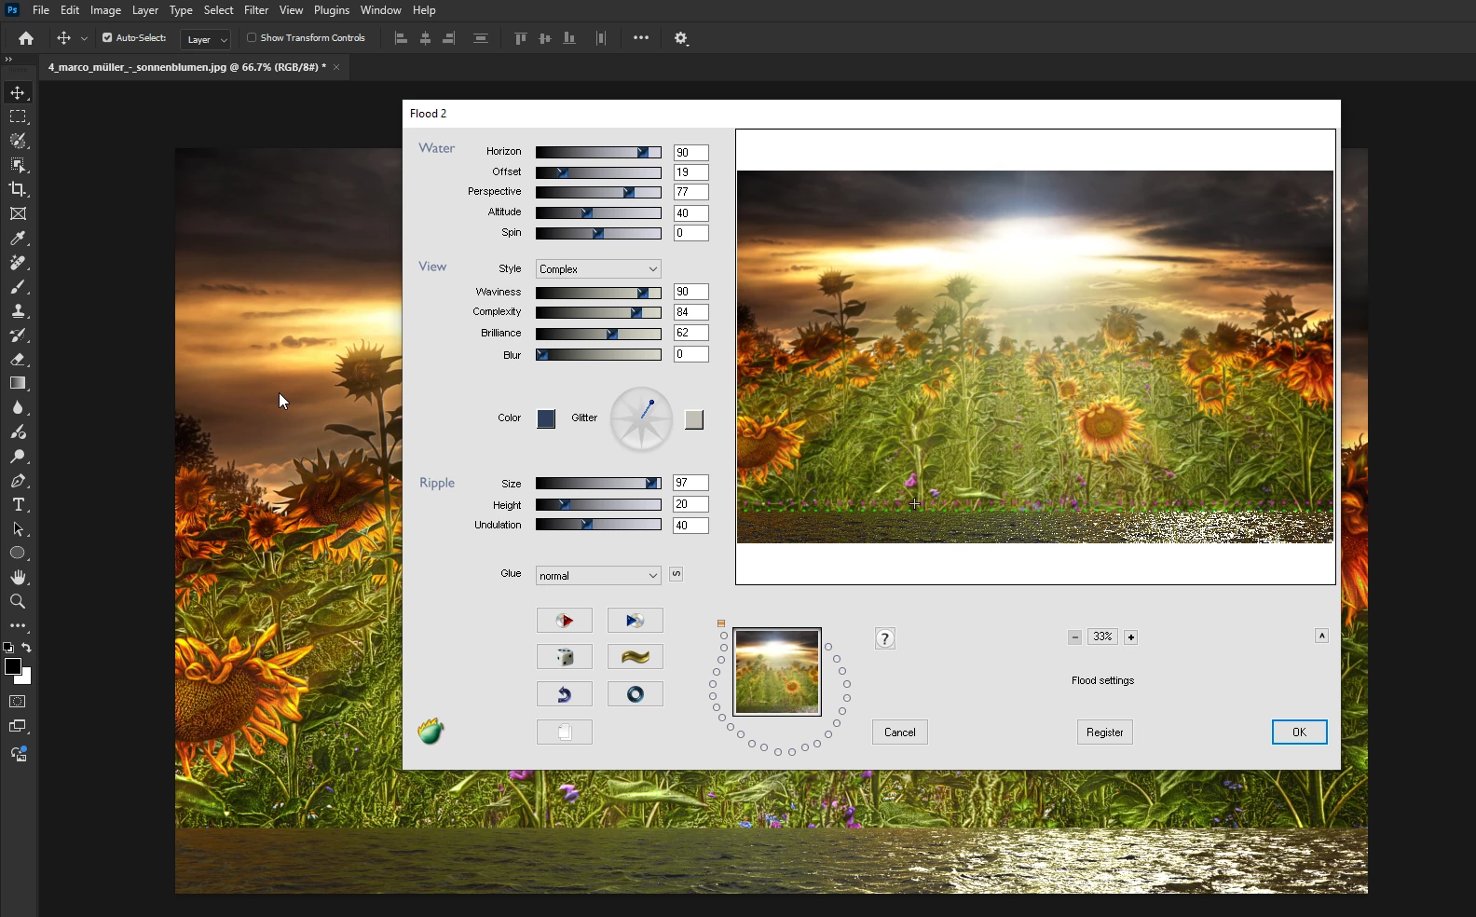Select the Frame tool
The height and width of the screenshot is (917, 1476).
pos(18,213)
